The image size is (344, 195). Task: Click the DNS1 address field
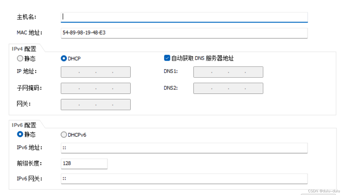click(228, 72)
